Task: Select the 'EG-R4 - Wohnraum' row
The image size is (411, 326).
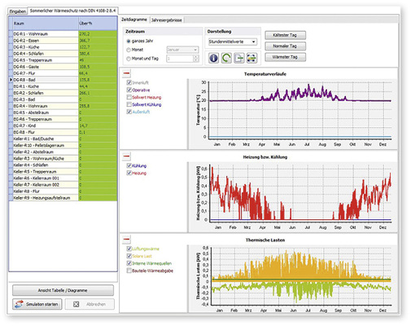Action: pyautogui.click(x=63, y=106)
